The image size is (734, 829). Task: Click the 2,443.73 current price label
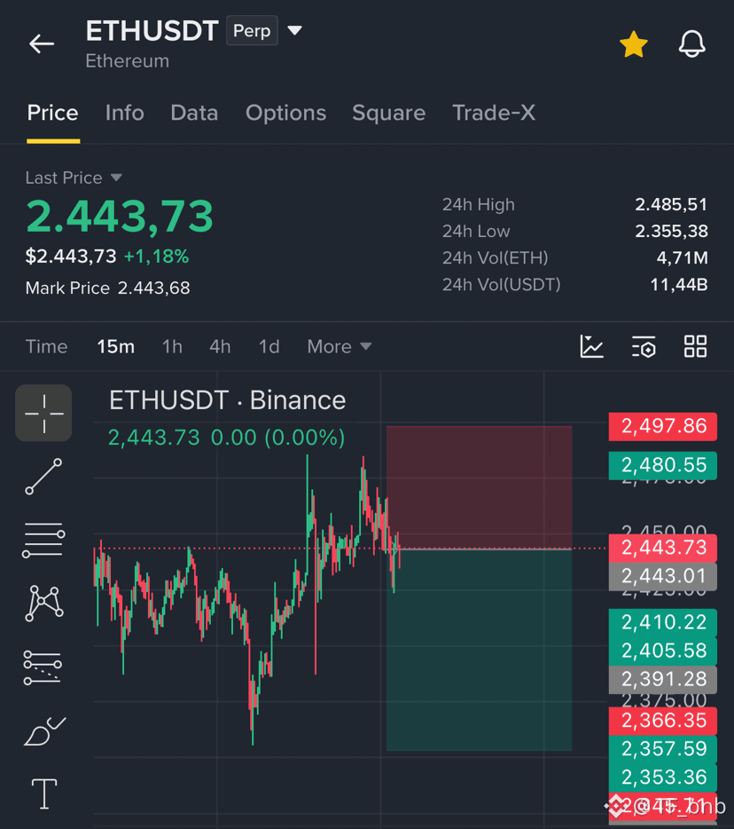tap(663, 548)
